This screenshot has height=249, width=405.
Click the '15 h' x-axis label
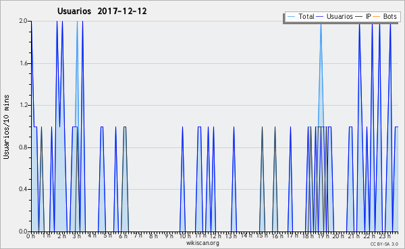click(262, 236)
